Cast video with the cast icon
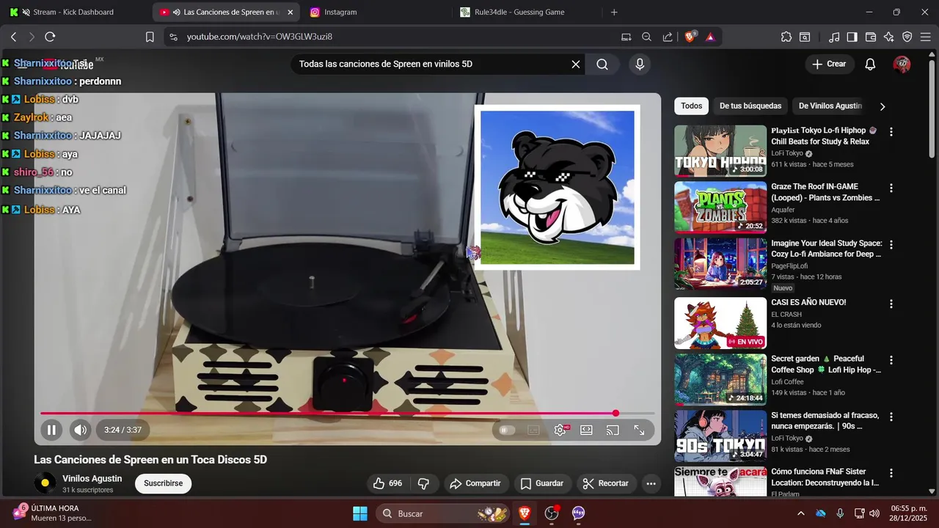The image size is (939, 528). coord(613,430)
